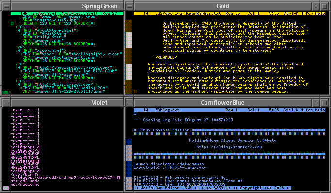Click the folding.stanford.edu URL text
331x193 pixels.
tap(229, 147)
